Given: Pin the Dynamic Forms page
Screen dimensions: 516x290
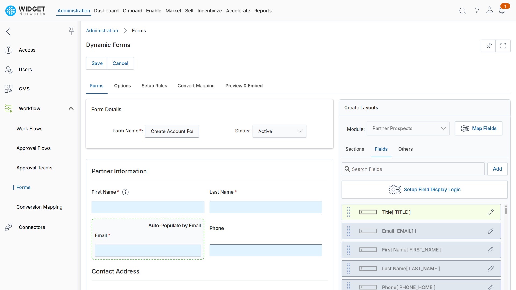Looking at the screenshot, I should click(489, 46).
